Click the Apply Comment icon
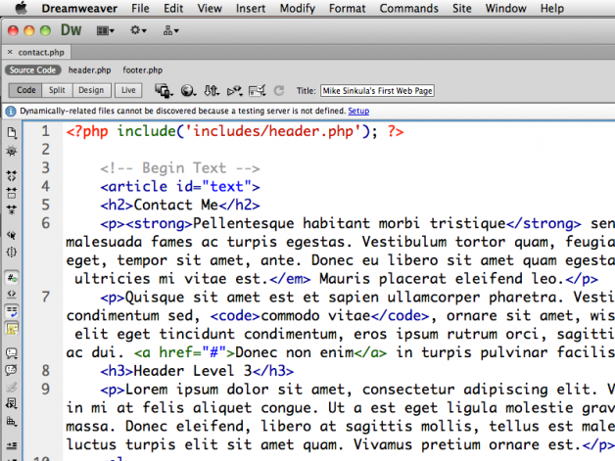This screenshot has width=615, height=461. (x=12, y=353)
